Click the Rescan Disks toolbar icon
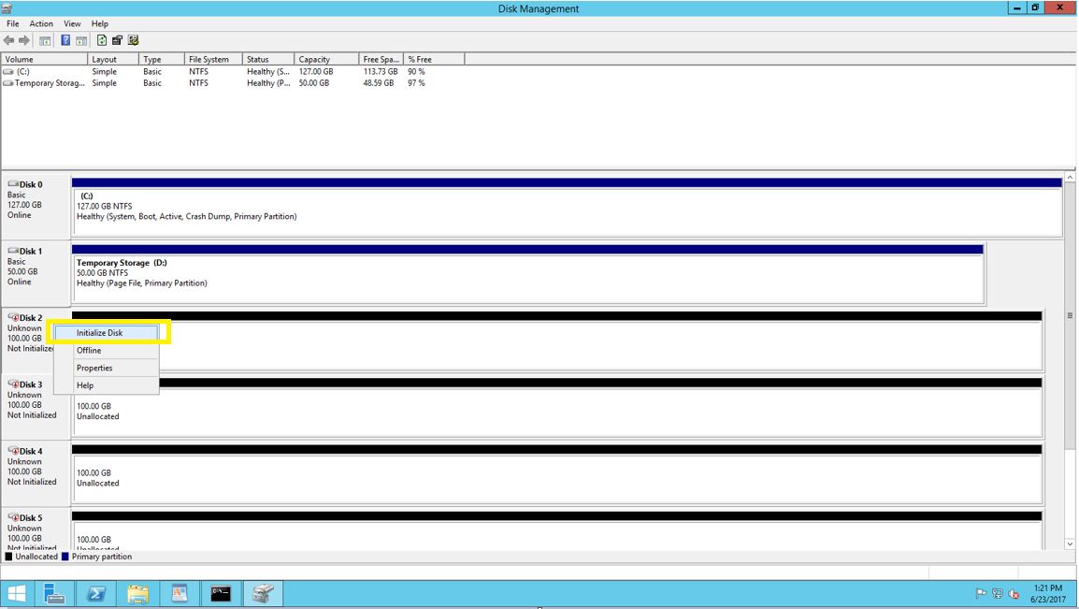Image resolution: width=1079 pixels, height=609 pixels. click(x=133, y=40)
